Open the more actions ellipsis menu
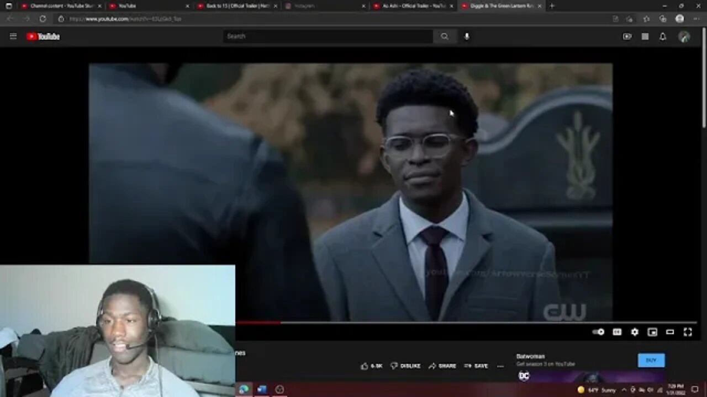 click(500, 366)
